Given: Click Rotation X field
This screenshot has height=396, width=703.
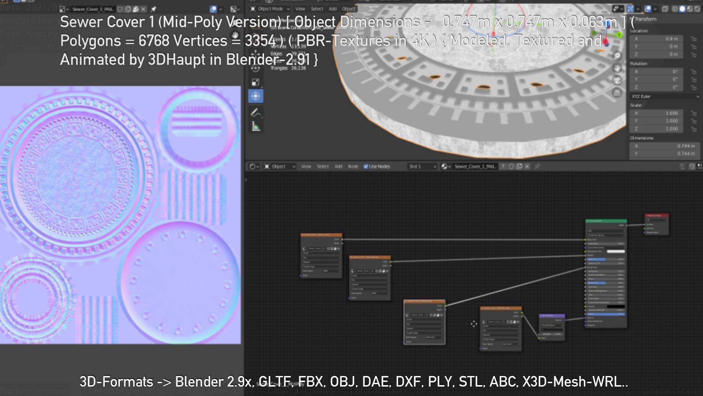Looking at the screenshot, I should tap(656, 71).
